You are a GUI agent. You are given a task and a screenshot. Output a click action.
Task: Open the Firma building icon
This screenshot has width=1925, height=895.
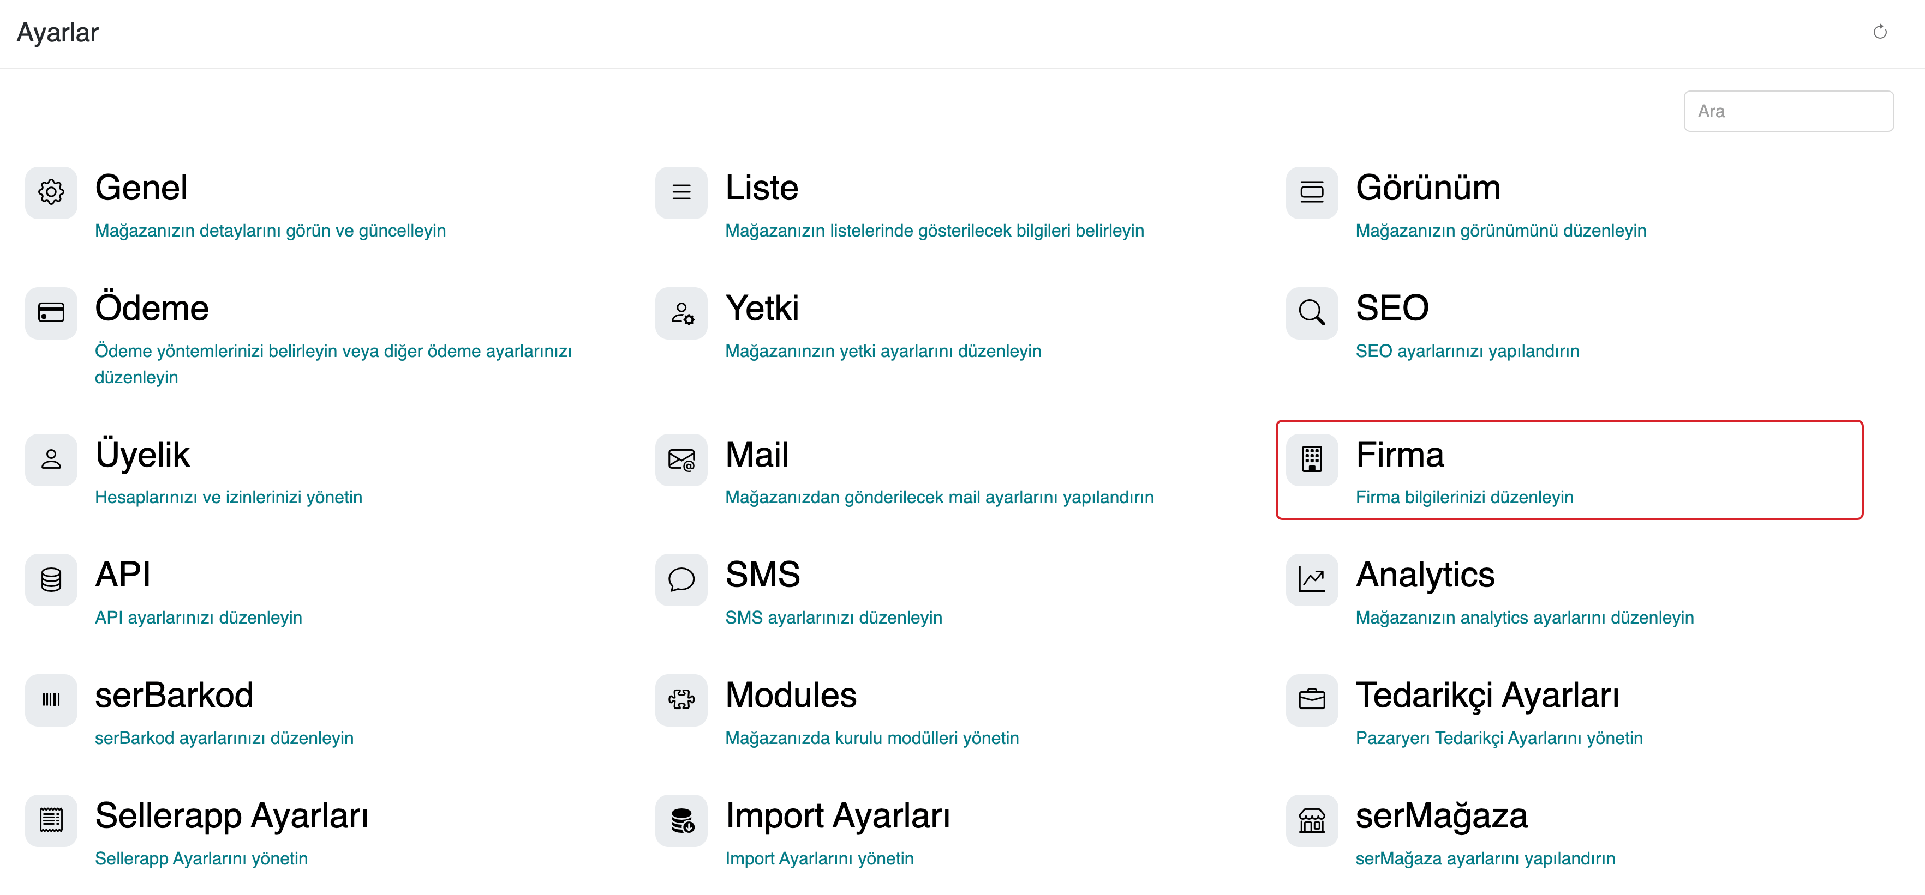(1312, 459)
